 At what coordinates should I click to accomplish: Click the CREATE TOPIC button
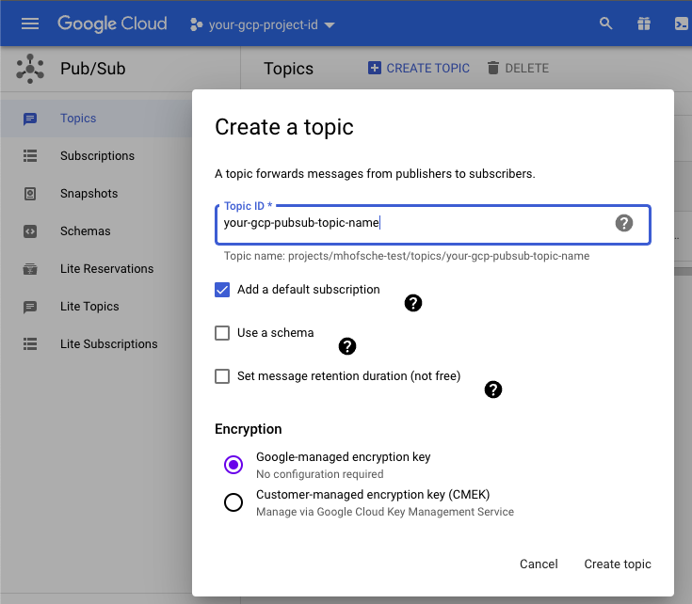pyautogui.click(x=419, y=68)
